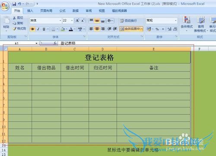Image resolution: width=216 pixels, height=156 pixels.
Task: Click the text orientation icon
Action: (109, 21)
